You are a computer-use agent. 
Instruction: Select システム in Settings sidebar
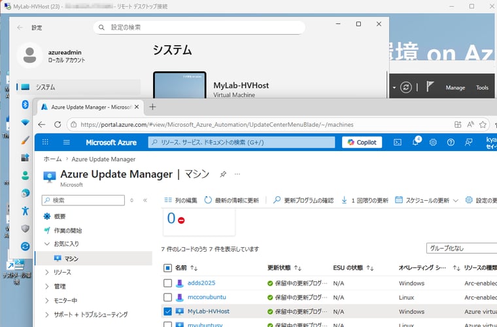click(78, 87)
